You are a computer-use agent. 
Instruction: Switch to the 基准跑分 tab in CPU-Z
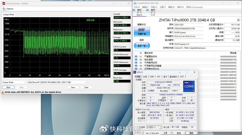pyautogui.click(x=174, y=77)
